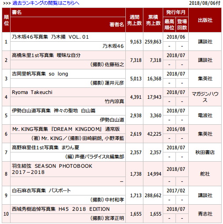
Task: Select title 高野麻里佳1st写真集 まりん夏
Action: pos(45,148)
